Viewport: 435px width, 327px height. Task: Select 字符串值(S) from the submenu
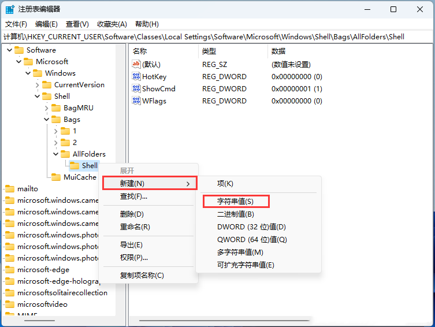(235, 201)
